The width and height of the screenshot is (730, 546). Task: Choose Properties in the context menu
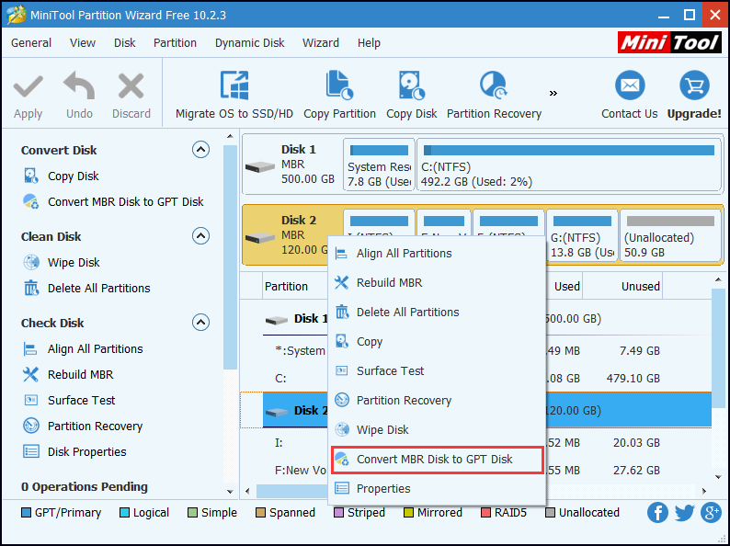(x=437, y=489)
